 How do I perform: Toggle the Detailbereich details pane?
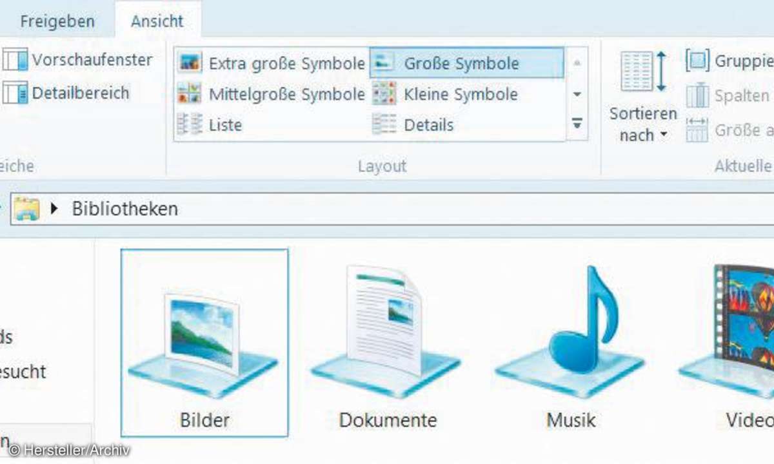[x=66, y=93]
